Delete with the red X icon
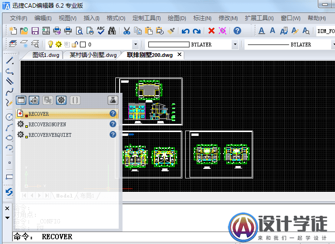Screen dimensions: 335x244 pos(212,31)
